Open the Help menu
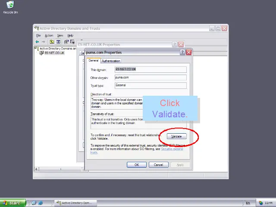This screenshot has height=207, width=276. [x=70, y=35]
